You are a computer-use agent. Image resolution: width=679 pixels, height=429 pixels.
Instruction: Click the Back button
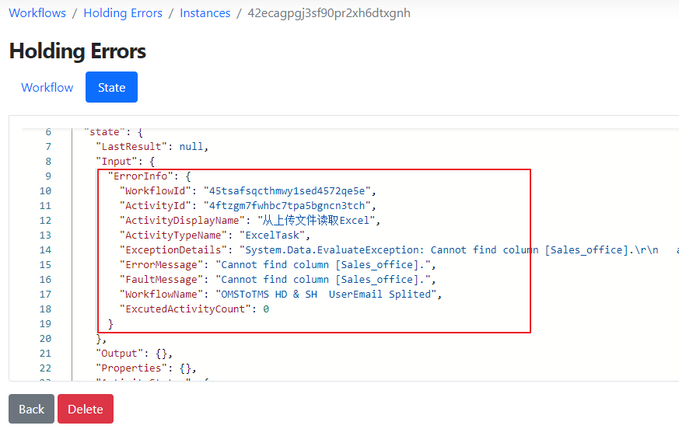click(32, 409)
